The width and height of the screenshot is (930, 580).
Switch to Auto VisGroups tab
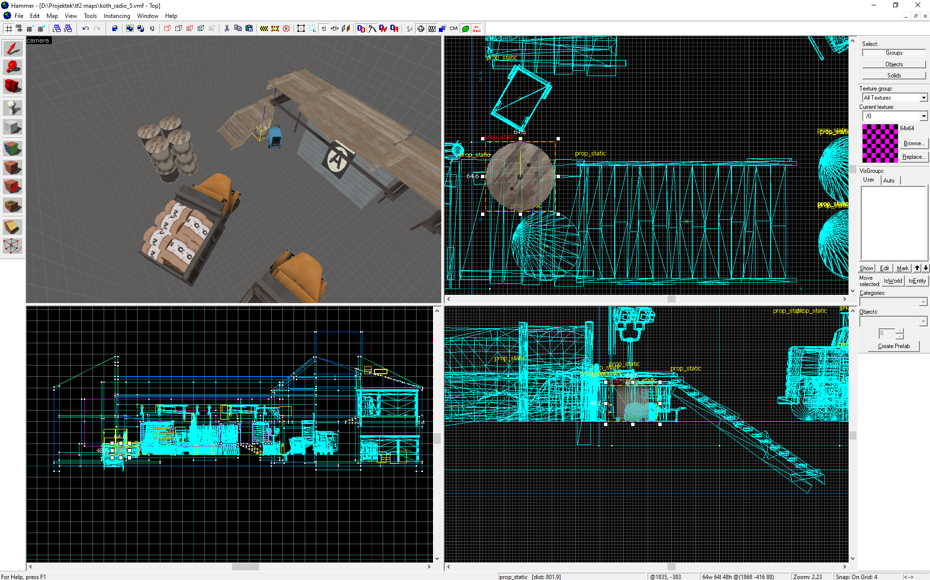[889, 180]
